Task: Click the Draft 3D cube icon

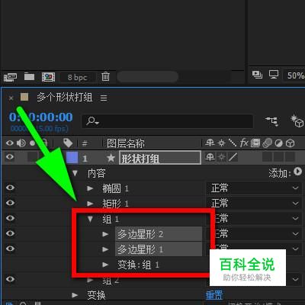Action: pos(297,121)
